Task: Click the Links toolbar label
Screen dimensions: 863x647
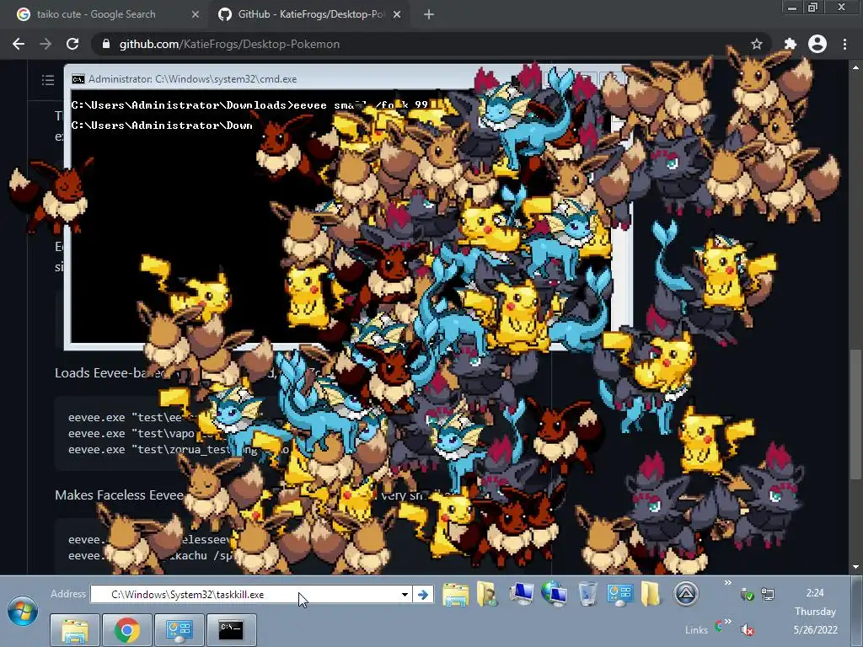Action: point(696,630)
